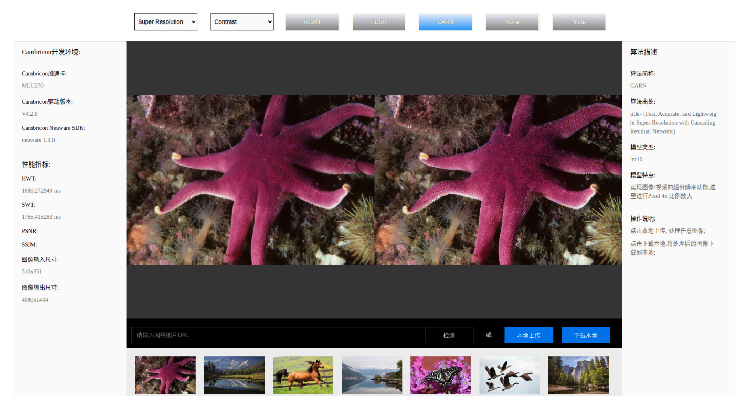Screen dimensions: 751x396
Task: Pick the misty fjord lake thumbnail
Action: [x=372, y=375]
